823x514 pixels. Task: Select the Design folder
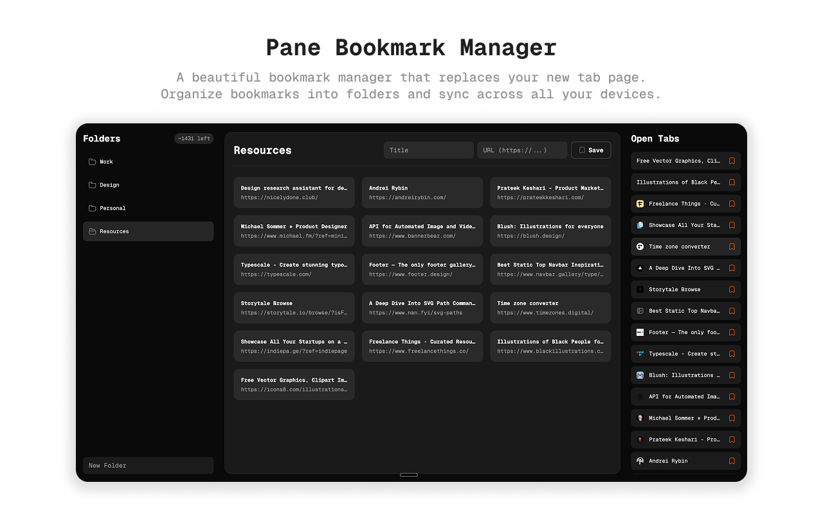[108, 184]
